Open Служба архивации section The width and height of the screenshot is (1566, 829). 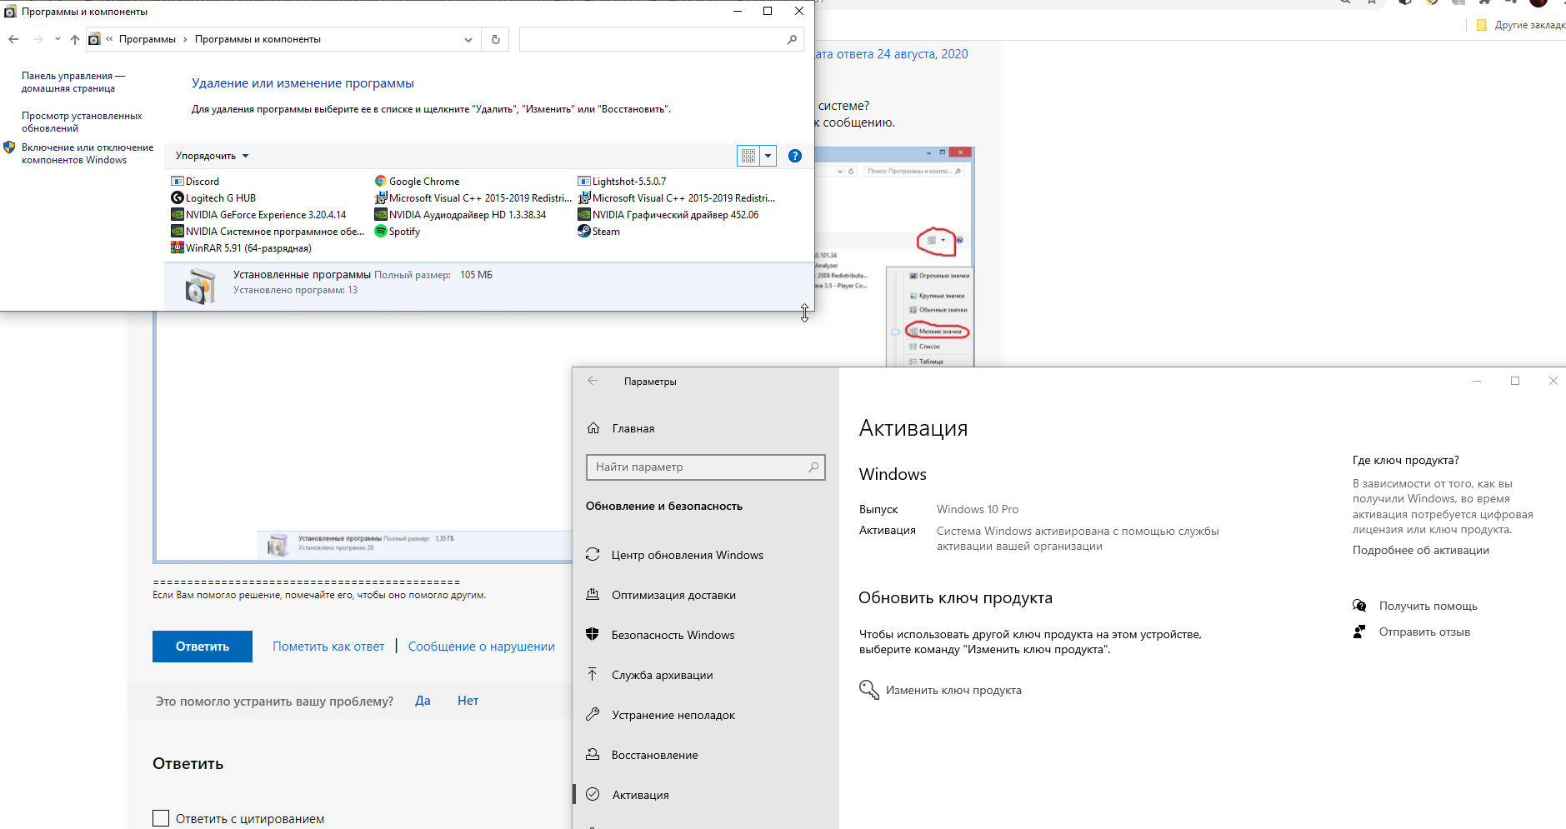click(649, 675)
